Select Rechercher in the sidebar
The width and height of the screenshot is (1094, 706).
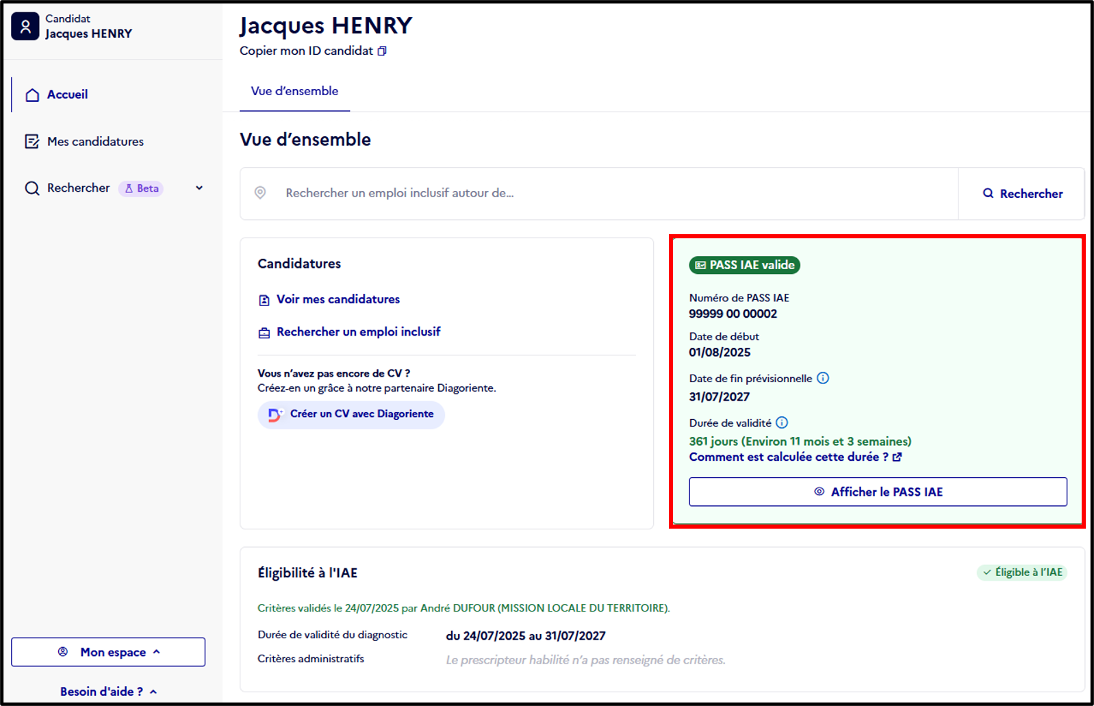click(79, 188)
